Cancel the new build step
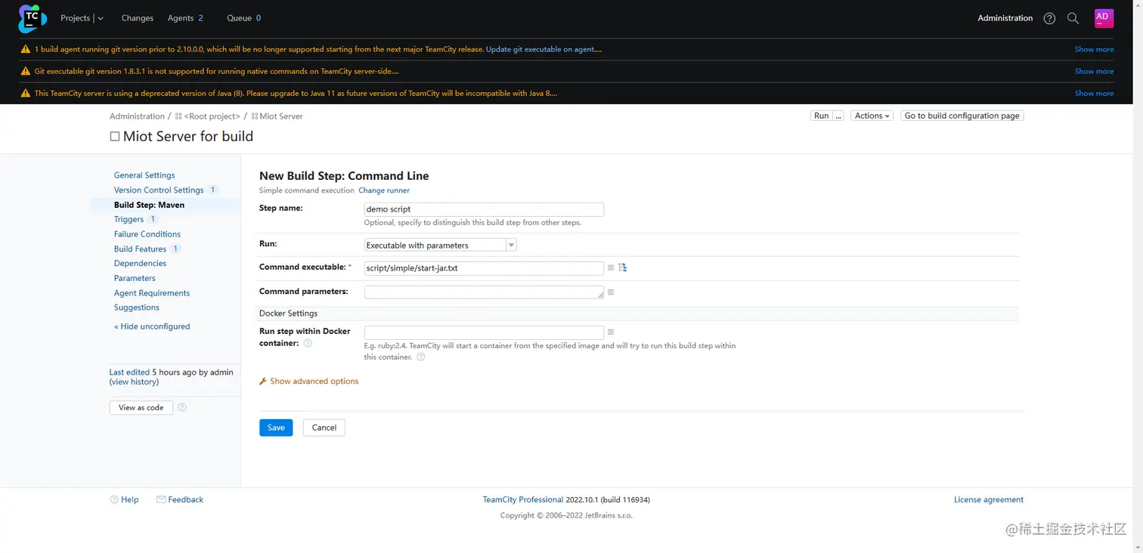 pos(324,428)
